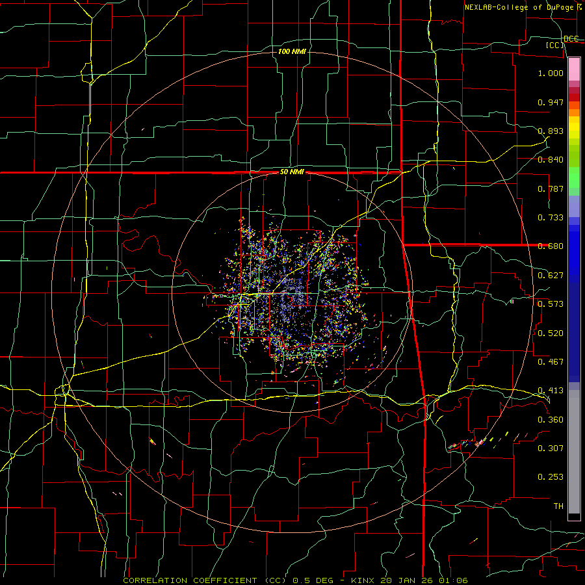Screen dimensions: 585x585
Task: Click the DCC product label
Action: (571, 38)
